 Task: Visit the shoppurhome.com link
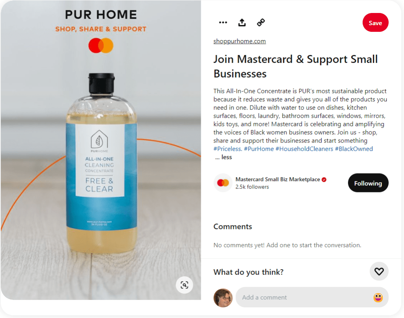pos(239,41)
